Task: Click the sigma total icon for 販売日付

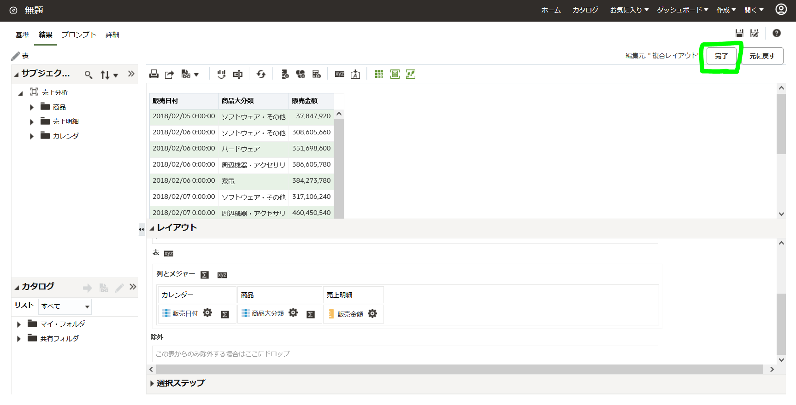Action: coord(225,314)
